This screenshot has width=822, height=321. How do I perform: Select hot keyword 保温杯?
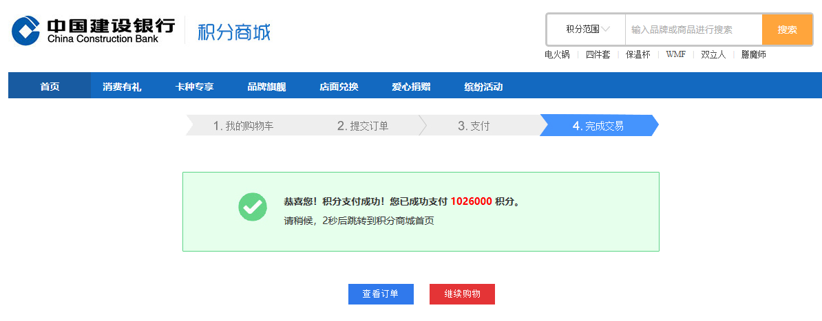click(x=638, y=54)
